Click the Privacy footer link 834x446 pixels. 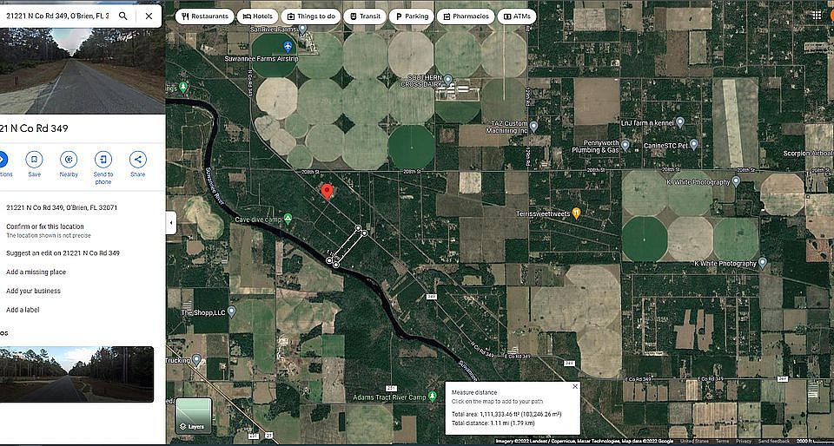pos(744,441)
